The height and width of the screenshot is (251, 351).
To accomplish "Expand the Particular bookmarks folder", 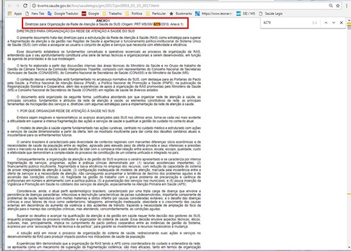I will (156, 13).
